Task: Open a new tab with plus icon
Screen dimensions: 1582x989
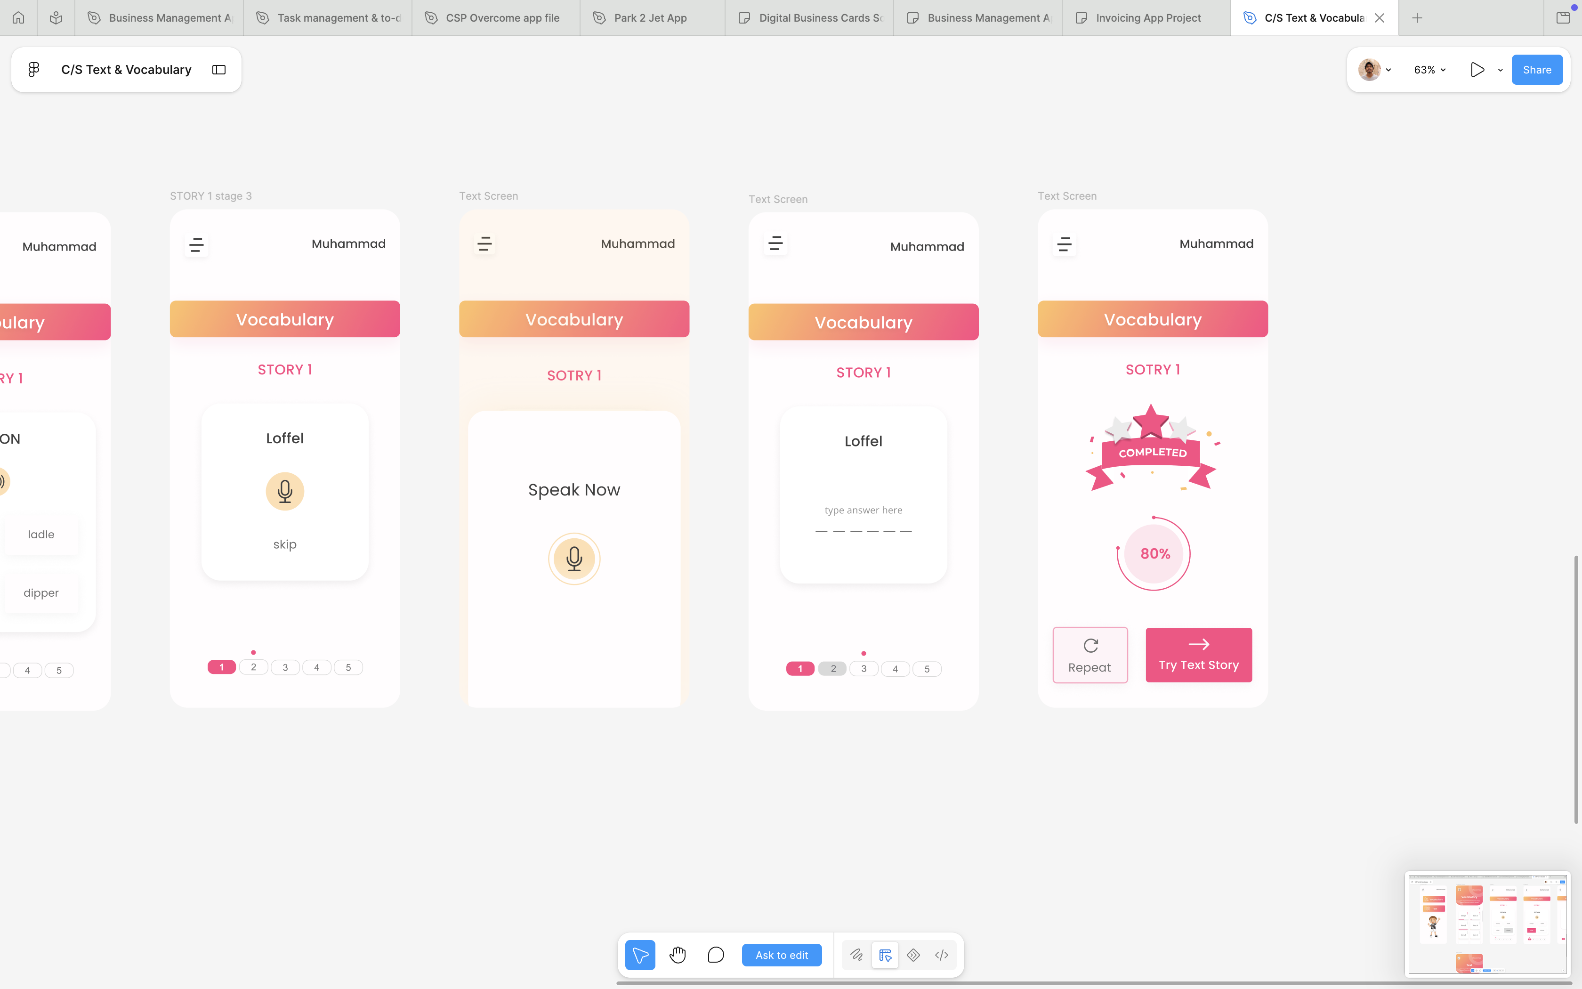Action: 1417,18
